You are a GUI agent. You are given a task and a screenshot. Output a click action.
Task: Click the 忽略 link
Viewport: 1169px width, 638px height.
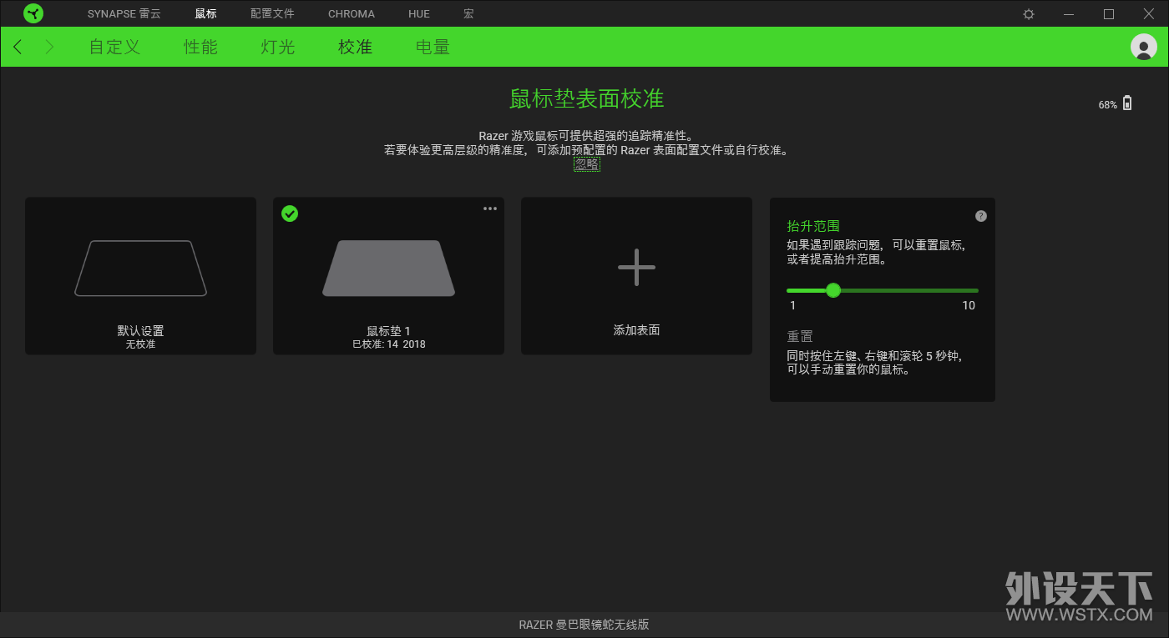tap(587, 164)
